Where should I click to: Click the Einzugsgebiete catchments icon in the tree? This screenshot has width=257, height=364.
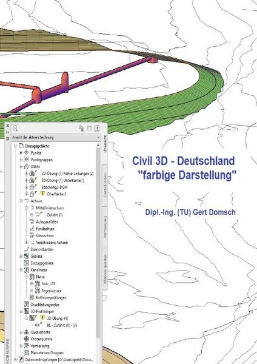[x=27, y=263]
